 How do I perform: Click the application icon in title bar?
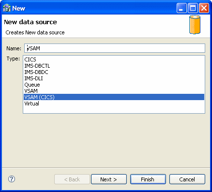point(7,8)
